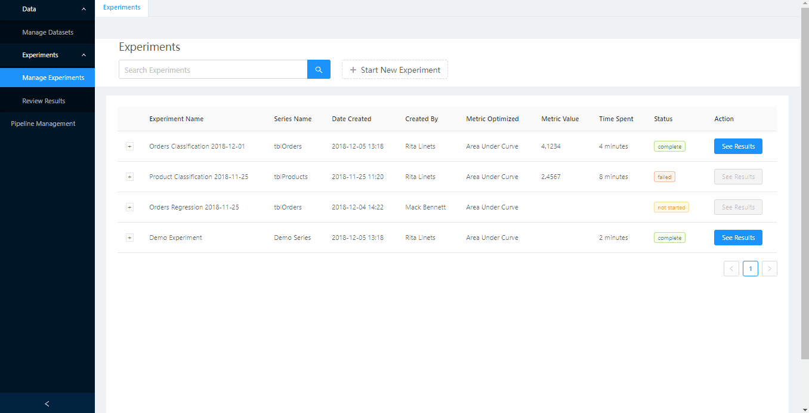
Task: Click 'Orders Regression 2018-11-25' experiment name
Action: click(x=194, y=207)
